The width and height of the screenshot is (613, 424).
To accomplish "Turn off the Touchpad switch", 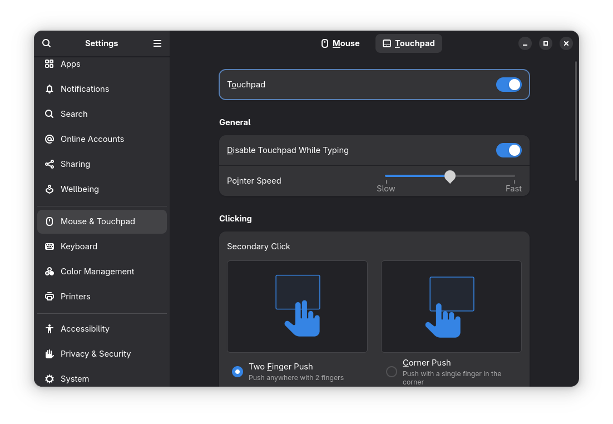I will pyautogui.click(x=508, y=85).
